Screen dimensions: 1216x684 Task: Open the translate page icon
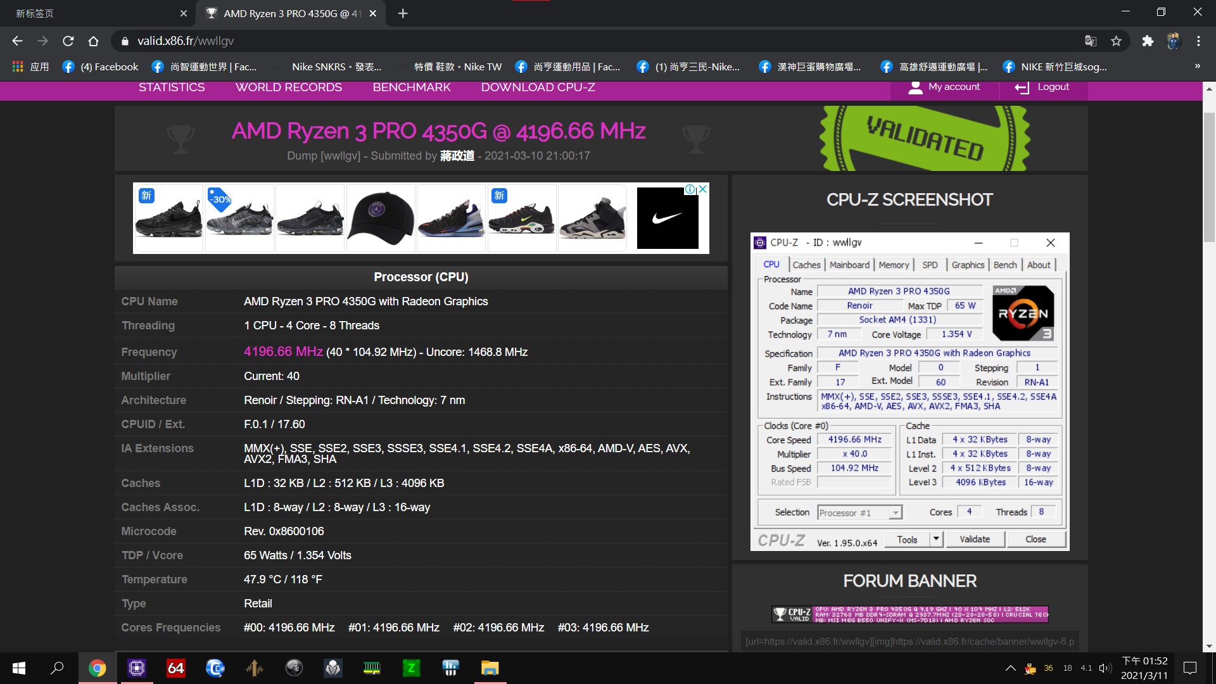[x=1091, y=41]
